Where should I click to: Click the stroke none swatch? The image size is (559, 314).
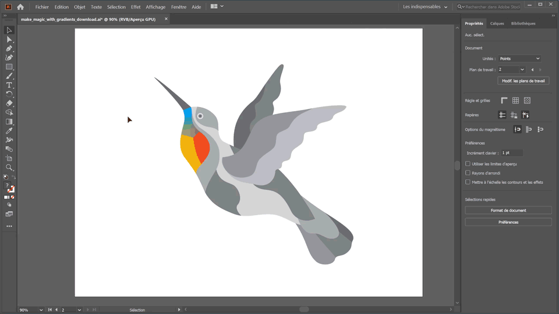tap(12, 190)
